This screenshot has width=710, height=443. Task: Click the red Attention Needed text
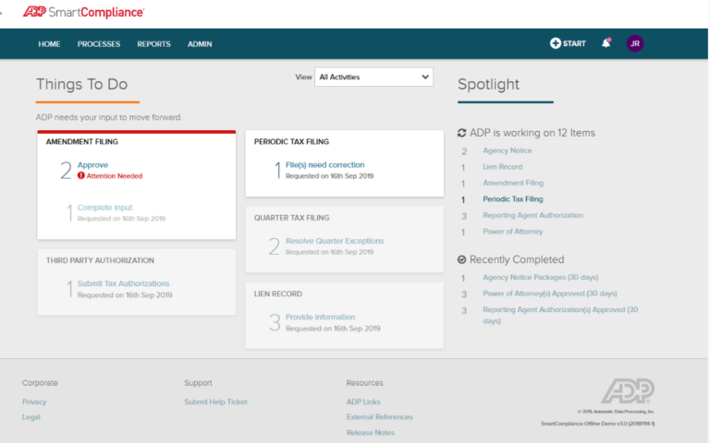(x=115, y=176)
